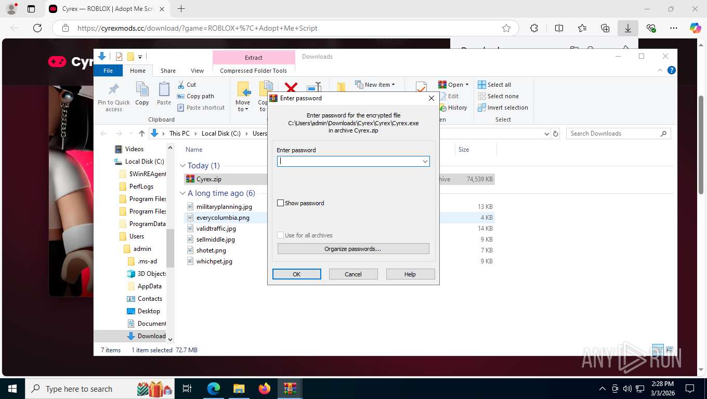707x399 pixels.
Task: Select the Cyrex.zip file
Action: 208,179
